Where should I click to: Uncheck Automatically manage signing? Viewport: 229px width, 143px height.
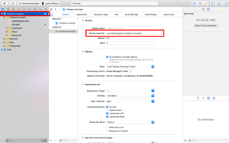107,57
